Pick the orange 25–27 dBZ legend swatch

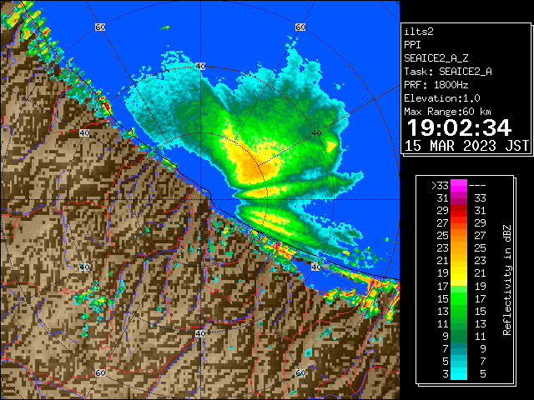(459, 236)
